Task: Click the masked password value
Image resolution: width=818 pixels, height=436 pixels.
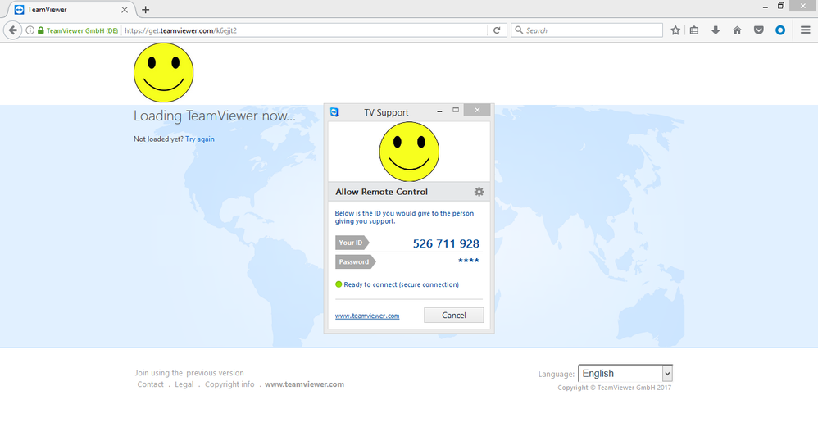Action: tap(469, 261)
